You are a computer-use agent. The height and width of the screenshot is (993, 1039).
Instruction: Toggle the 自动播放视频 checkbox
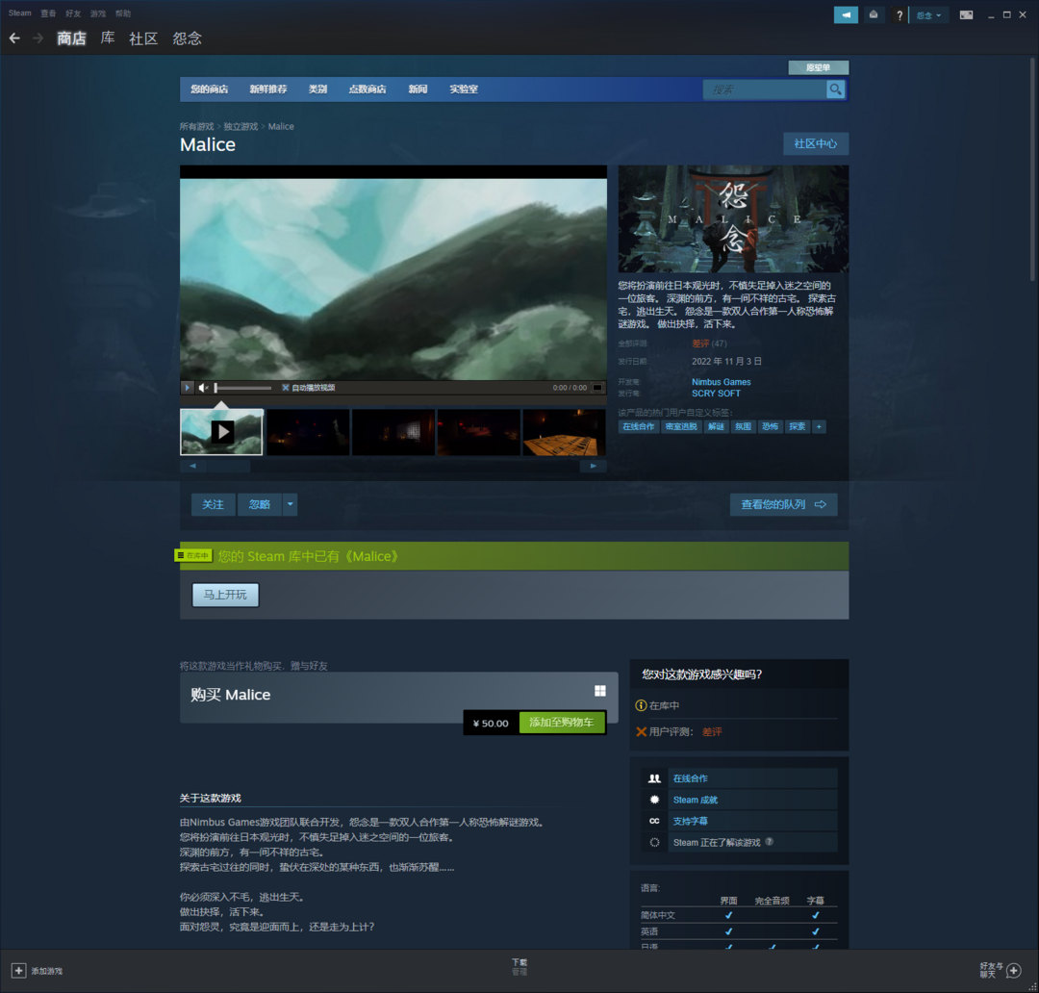286,388
